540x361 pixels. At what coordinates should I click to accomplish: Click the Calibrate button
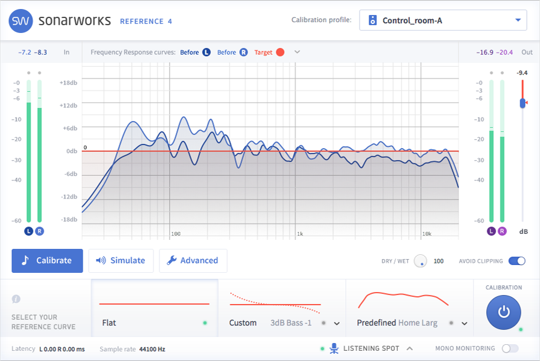tap(47, 261)
